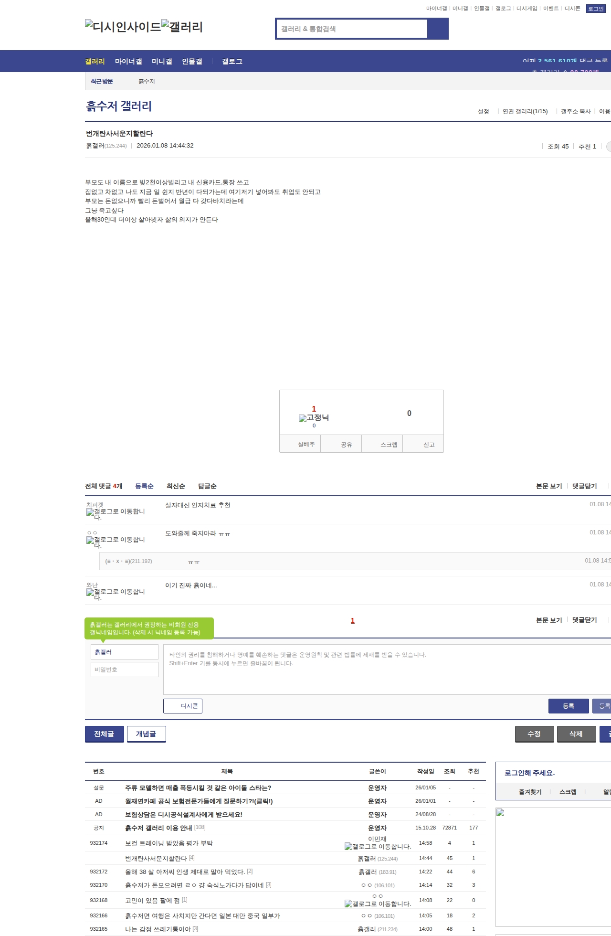Click the 디시인사이드 logo image
Screen dimensions: 611x936
click(123, 27)
